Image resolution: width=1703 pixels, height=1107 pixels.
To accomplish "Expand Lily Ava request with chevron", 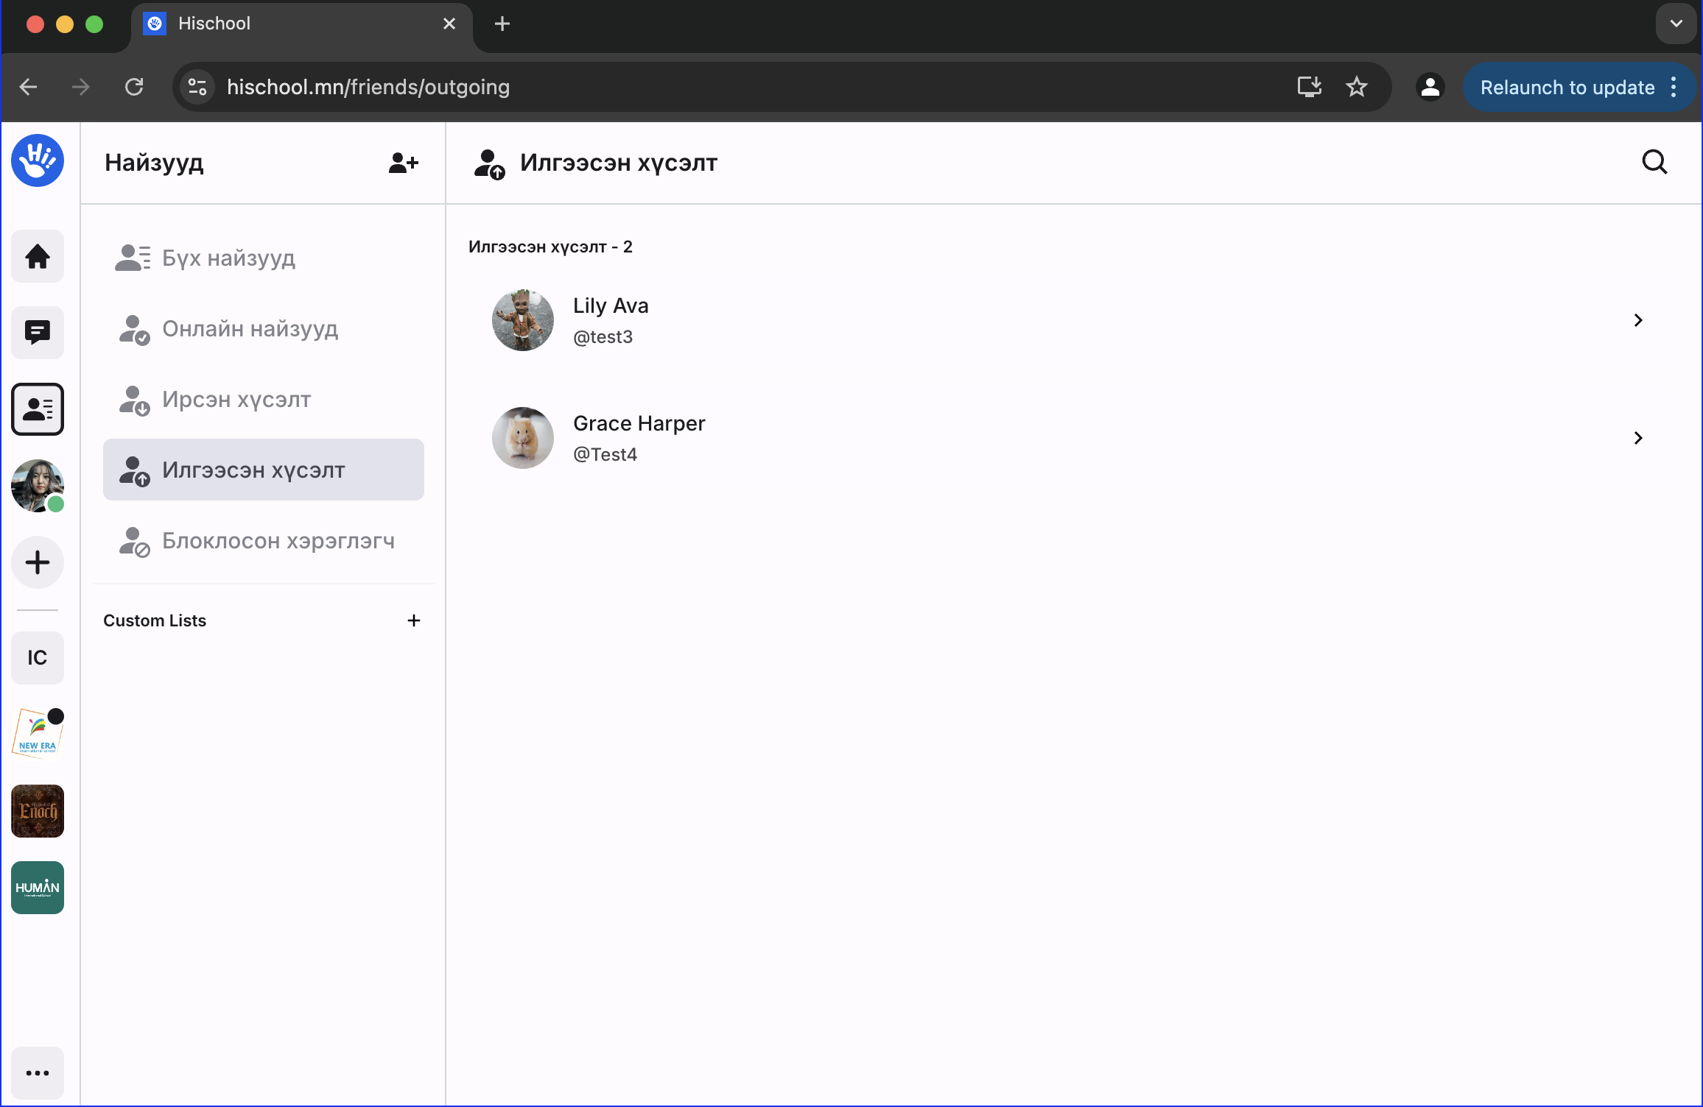I will [1638, 320].
